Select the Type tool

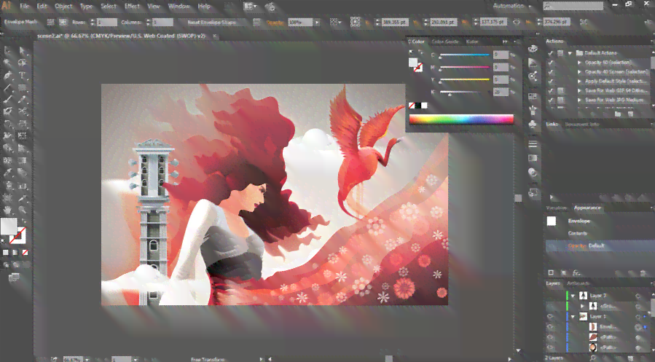pos(23,75)
